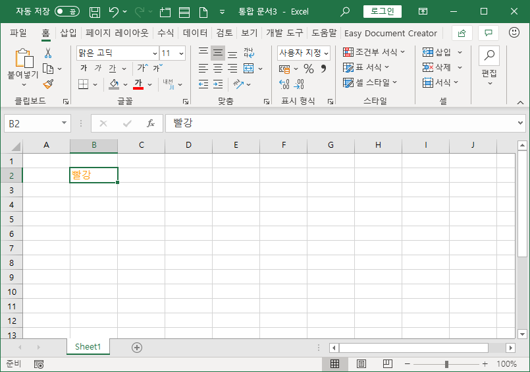Open 표 서식 dropdown
Screen dimensions: 530x372
point(366,67)
